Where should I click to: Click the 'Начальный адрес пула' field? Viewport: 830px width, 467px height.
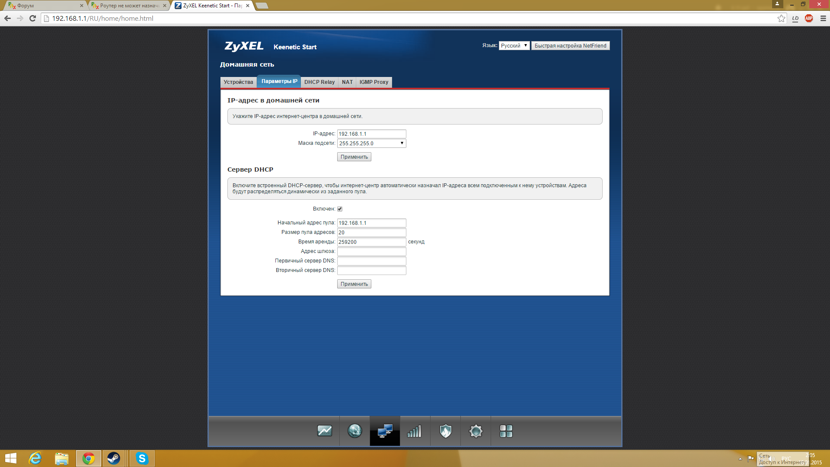coord(372,223)
